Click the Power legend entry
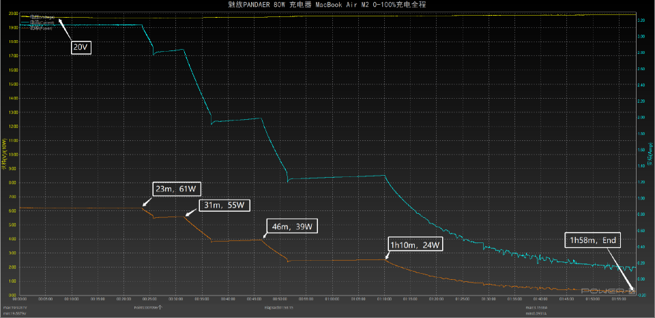The image size is (655, 318). (36, 27)
